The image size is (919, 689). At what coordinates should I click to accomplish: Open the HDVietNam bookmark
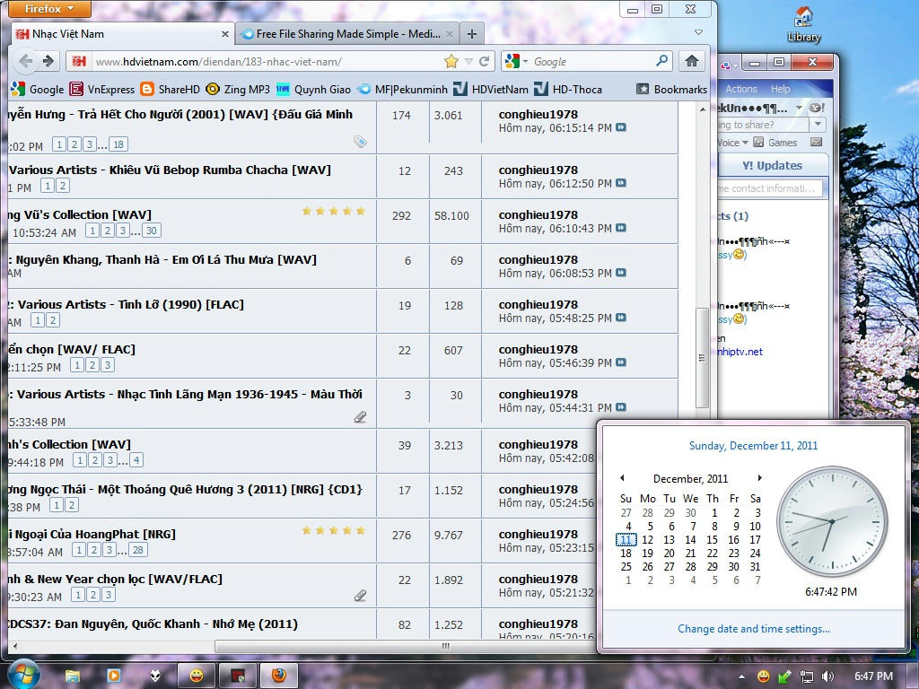(491, 89)
